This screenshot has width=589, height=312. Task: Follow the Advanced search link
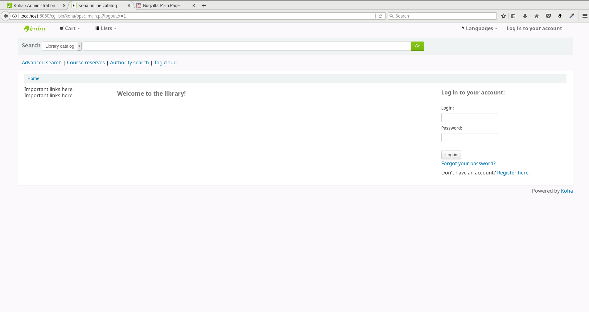click(42, 62)
